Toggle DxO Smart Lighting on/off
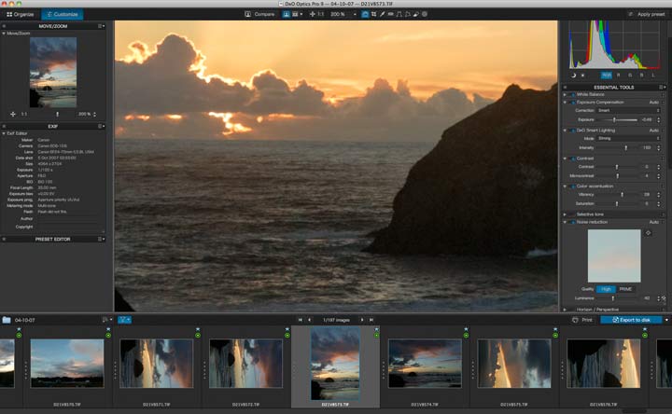672x414 pixels. [x=572, y=131]
